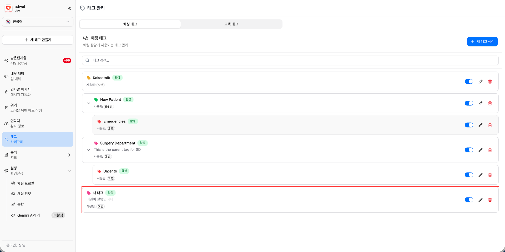Click the 새 태그 생성 button
This screenshot has width=505, height=252.
(x=482, y=41)
